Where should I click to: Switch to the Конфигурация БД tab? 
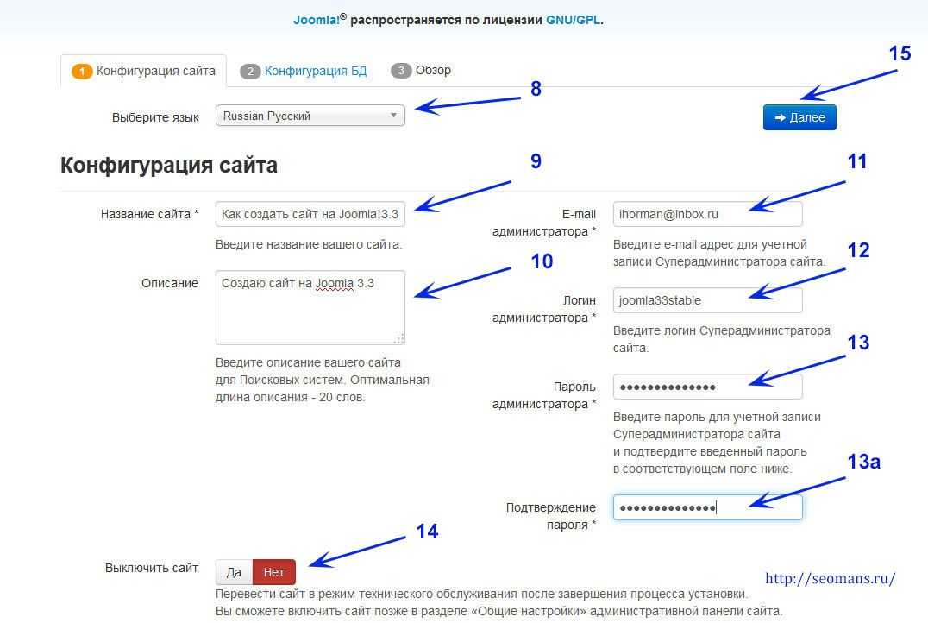315,71
